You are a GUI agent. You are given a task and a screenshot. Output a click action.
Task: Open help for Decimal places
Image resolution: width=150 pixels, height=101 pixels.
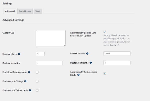coord(19,54)
